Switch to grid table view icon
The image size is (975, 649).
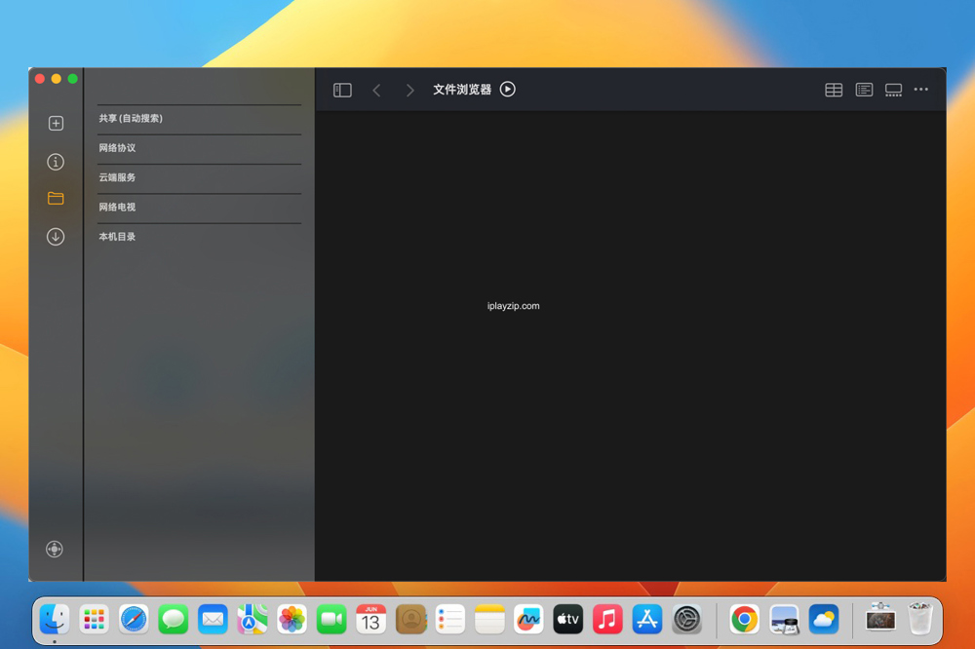[x=834, y=90]
